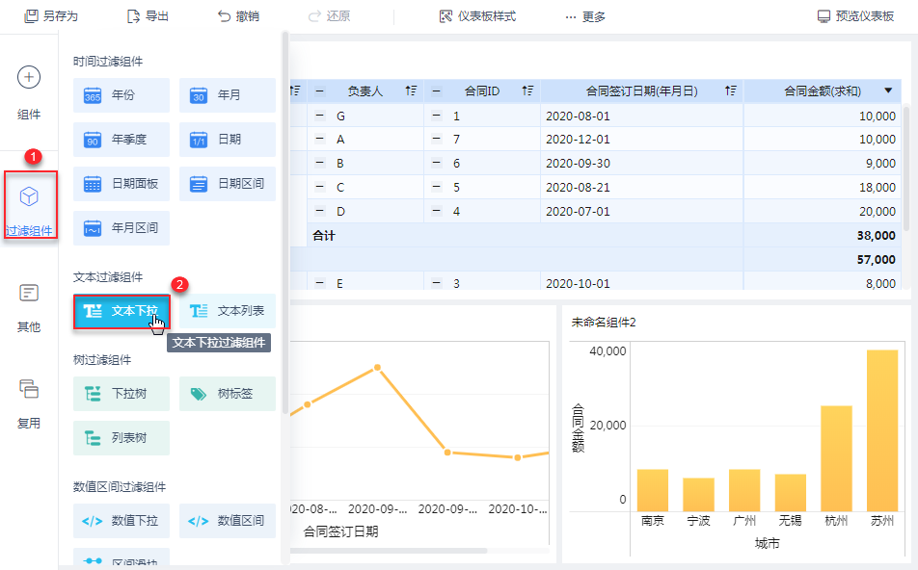Click the 南京 bar in the chart
The width and height of the screenshot is (918, 570).
click(653, 490)
